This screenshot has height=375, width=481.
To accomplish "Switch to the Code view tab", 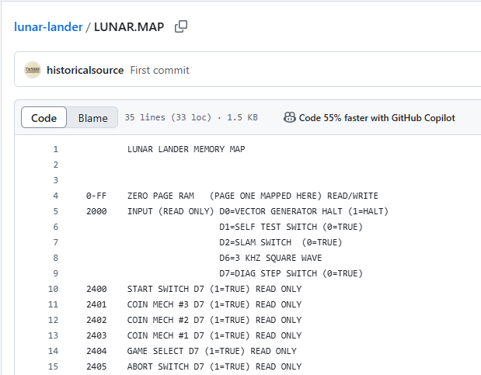I will (x=44, y=118).
